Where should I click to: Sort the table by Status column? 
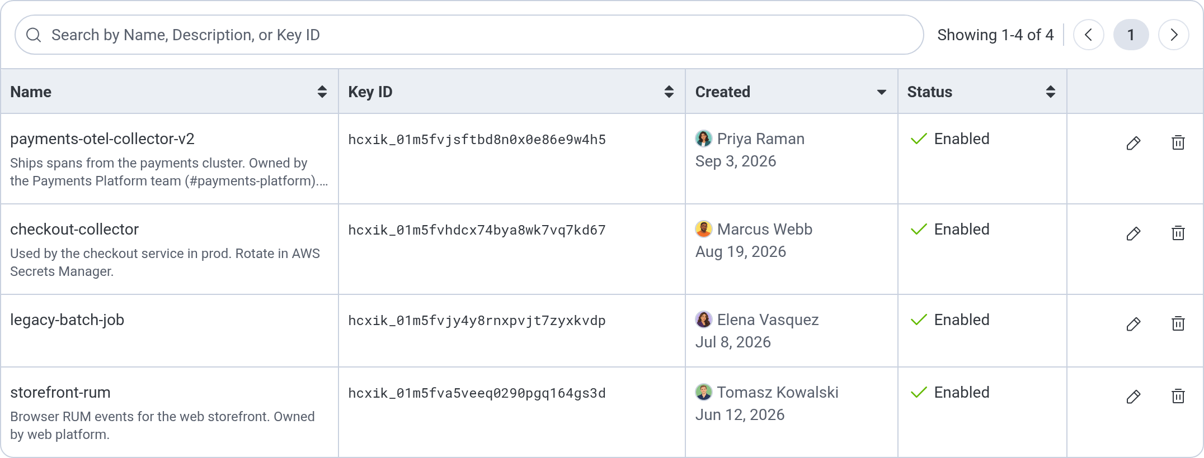click(x=1050, y=92)
